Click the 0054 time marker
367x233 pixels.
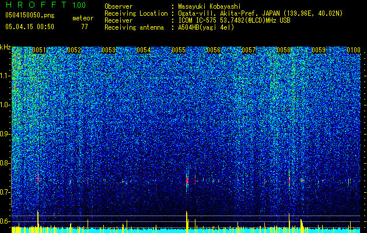(x=144, y=50)
